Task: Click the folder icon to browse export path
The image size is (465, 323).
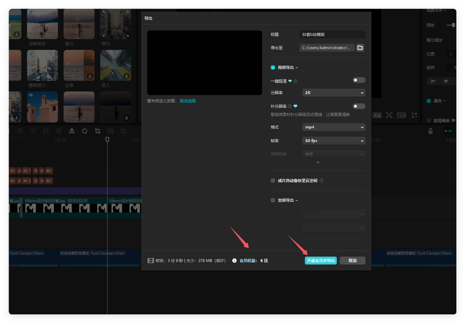Action: click(x=360, y=48)
